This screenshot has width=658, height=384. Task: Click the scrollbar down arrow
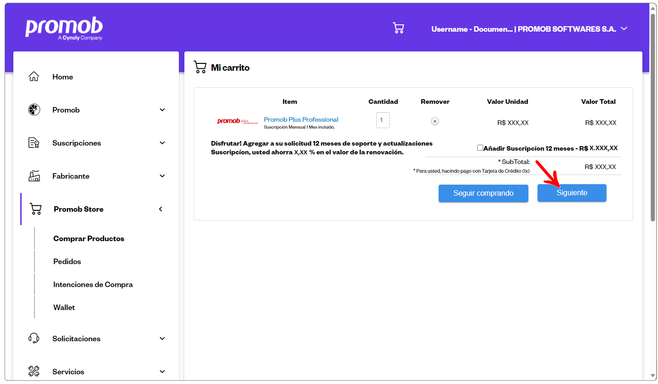653,375
